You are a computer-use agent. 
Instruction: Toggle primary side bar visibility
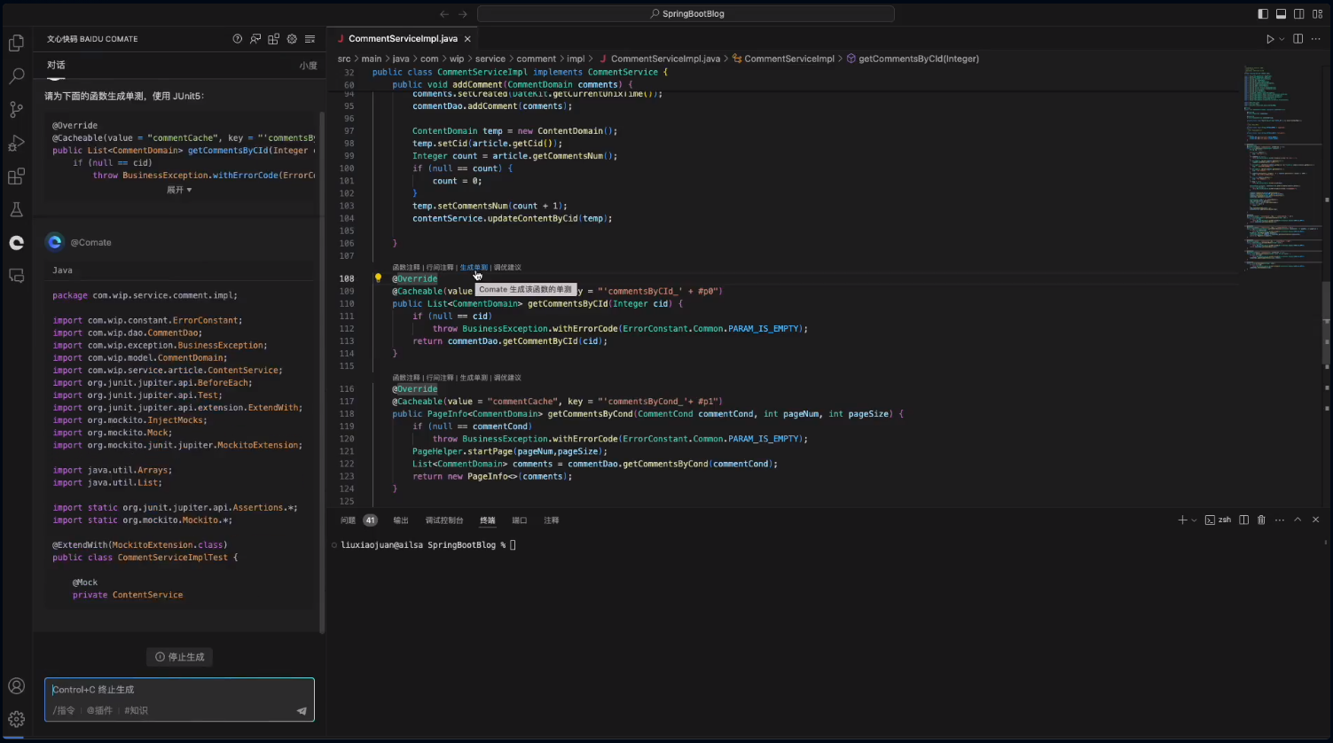click(1263, 14)
